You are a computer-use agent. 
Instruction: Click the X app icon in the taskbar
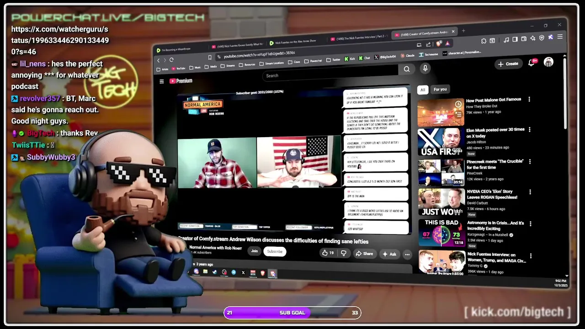[x=243, y=273]
